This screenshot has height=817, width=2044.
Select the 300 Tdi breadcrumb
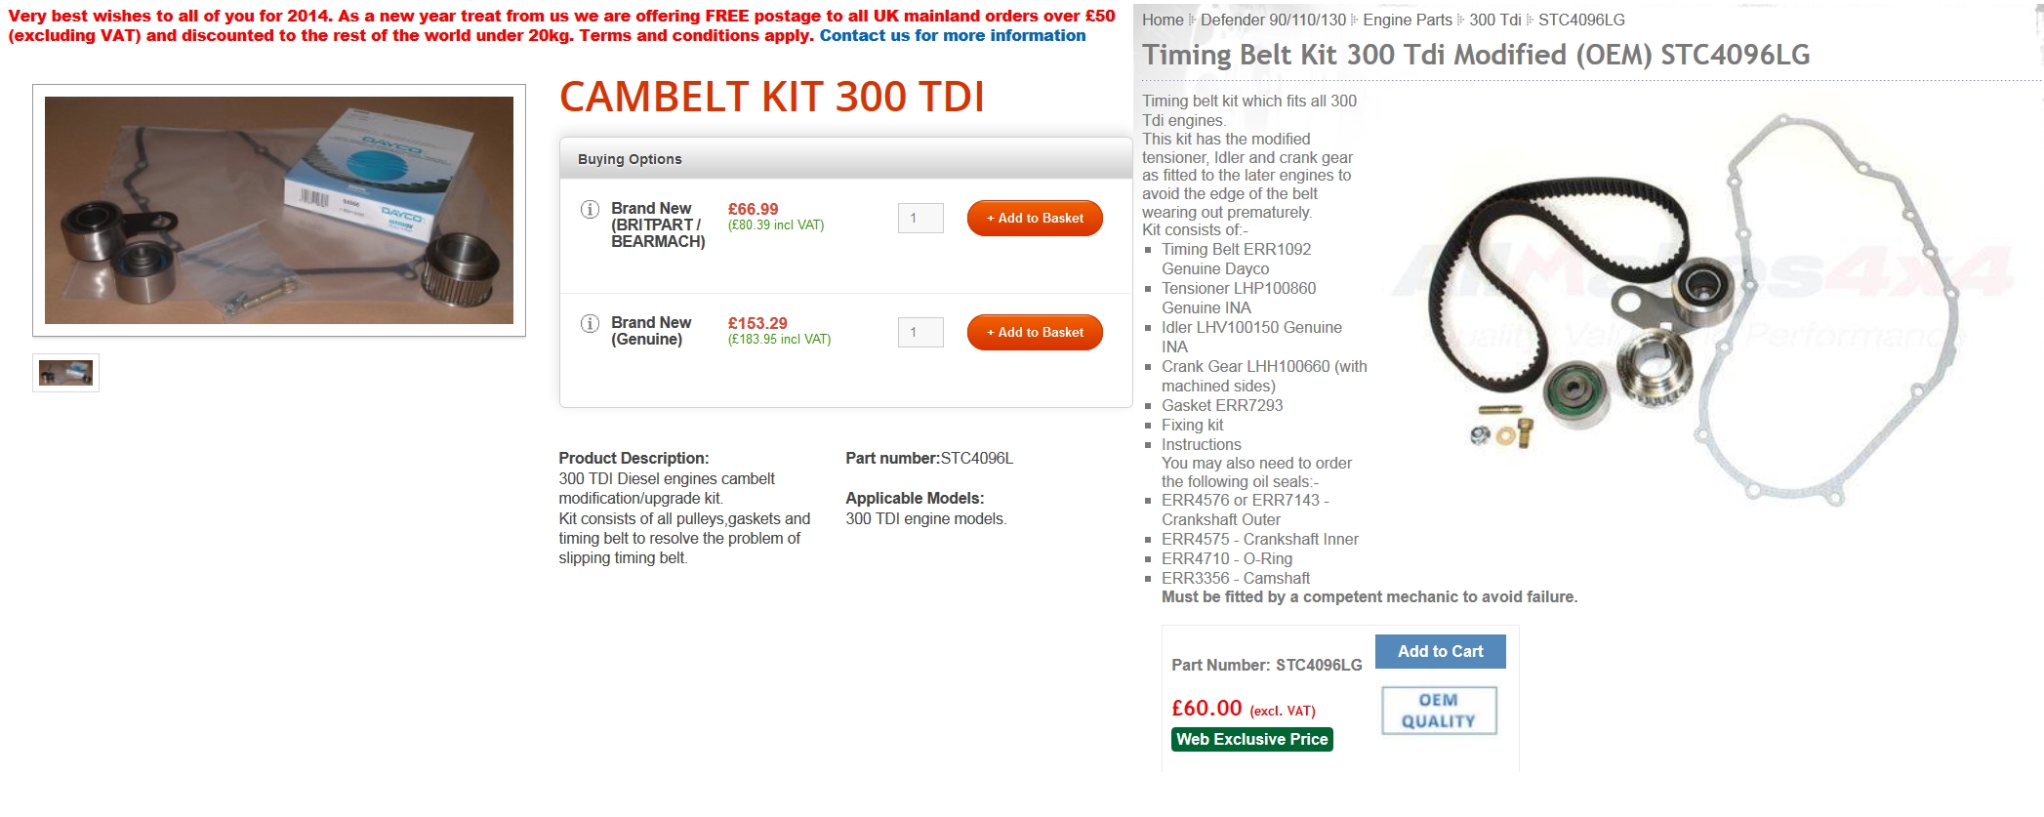click(1494, 20)
